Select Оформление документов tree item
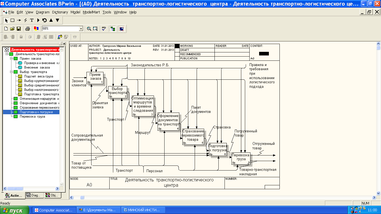381x214 pixels. [39, 103]
